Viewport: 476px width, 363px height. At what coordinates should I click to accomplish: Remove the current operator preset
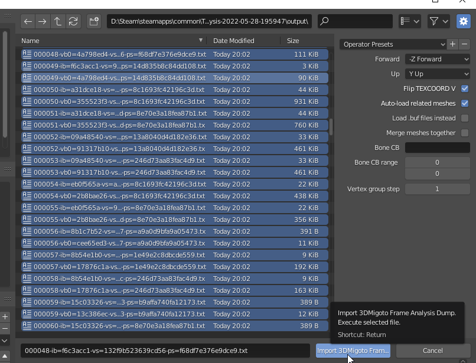coord(464,44)
